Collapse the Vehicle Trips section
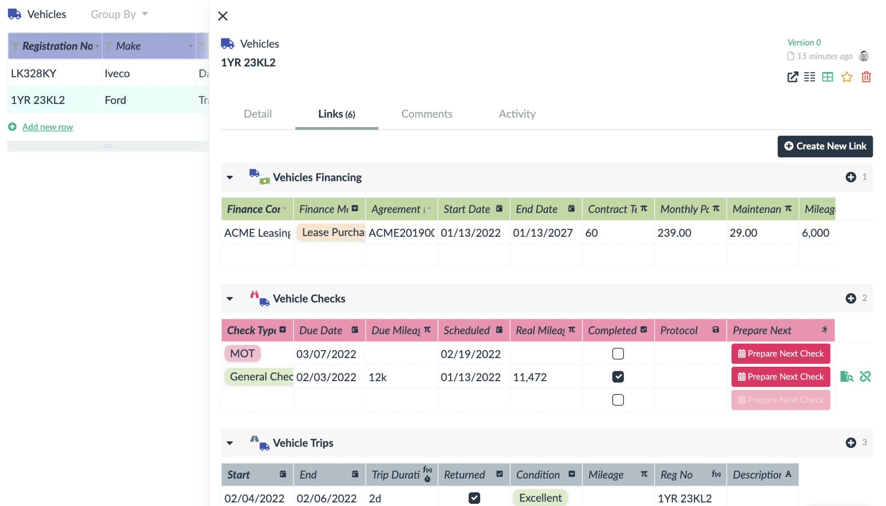886x506 pixels. coord(230,442)
